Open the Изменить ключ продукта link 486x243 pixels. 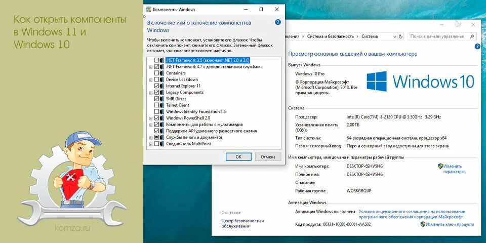click(450, 224)
